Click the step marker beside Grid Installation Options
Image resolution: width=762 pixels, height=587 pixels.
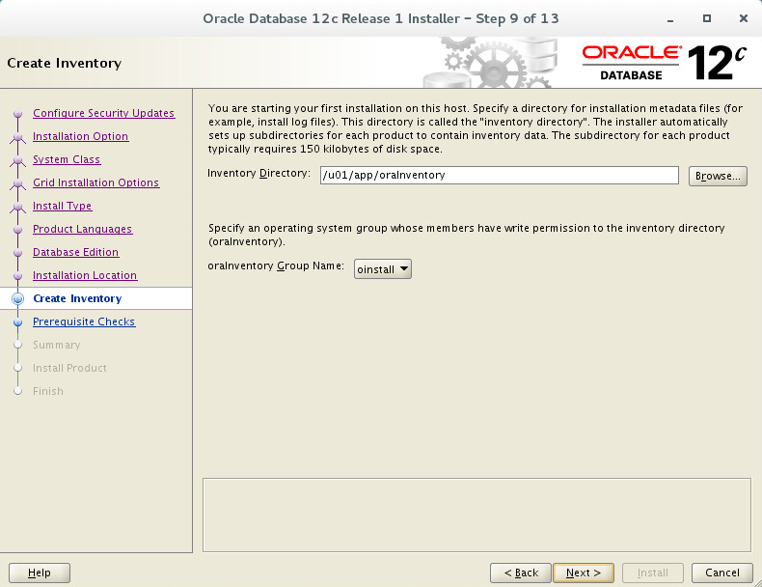click(18, 182)
